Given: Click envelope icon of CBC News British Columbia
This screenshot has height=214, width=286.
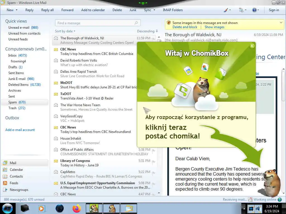Looking at the screenshot, I should (x=56, y=49).
